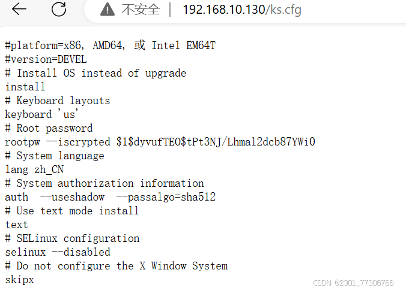Click the X Window System comment line
The width and height of the screenshot is (406, 291).
[117, 266]
